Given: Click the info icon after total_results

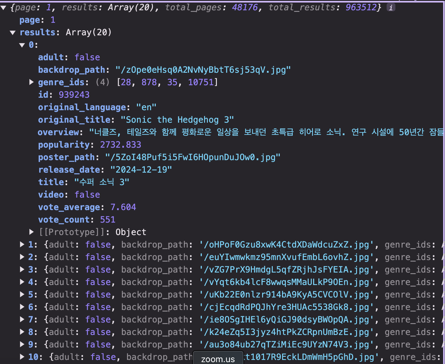Looking at the screenshot, I should tap(391, 7).
